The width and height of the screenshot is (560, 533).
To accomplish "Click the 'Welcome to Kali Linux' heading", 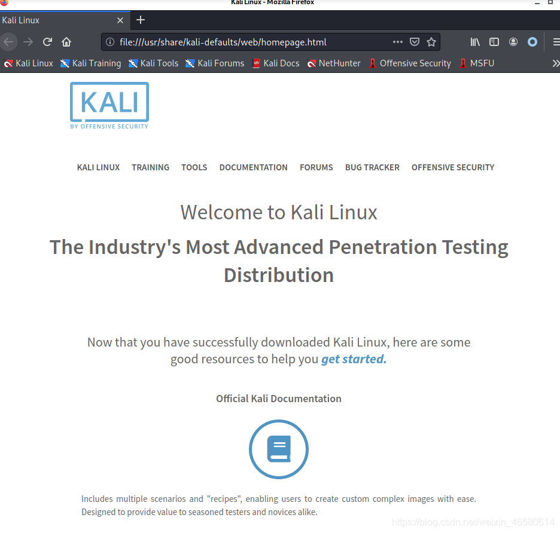I will [x=279, y=212].
